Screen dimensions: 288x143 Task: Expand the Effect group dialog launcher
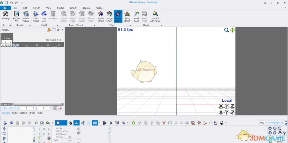click(x=131, y=25)
